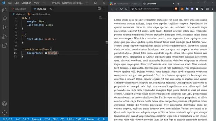The width and height of the screenshot is (216, 121).
Task: Click the browser page vertical scrollbar
Action: [215, 66]
